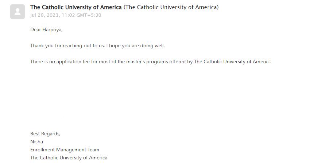
Task: Click the sender's gray avatar icon
Action: tap(18, 12)
